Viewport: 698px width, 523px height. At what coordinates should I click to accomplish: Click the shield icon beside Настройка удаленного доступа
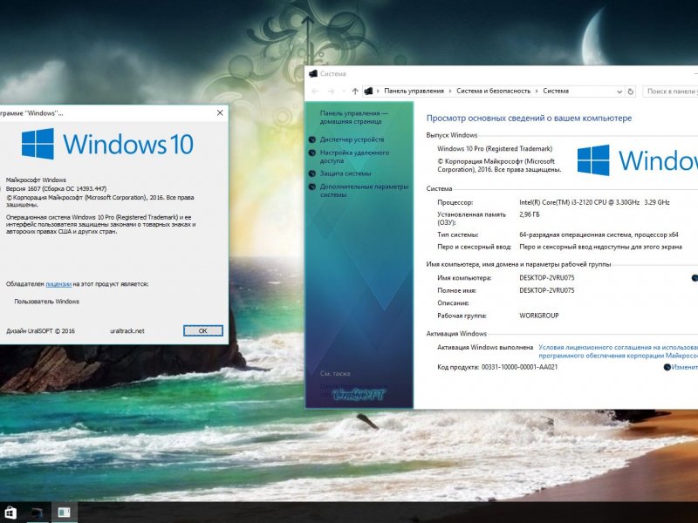point(312,153)
